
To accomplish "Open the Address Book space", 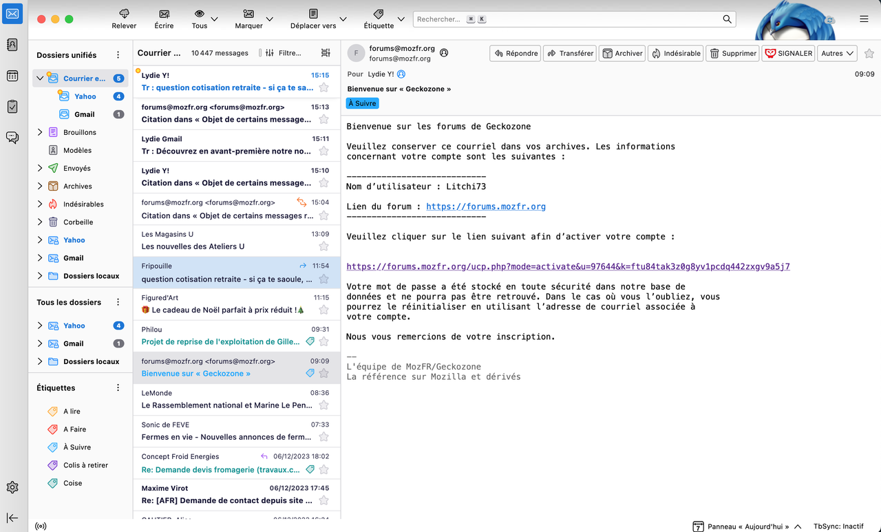I will point(12,44).
